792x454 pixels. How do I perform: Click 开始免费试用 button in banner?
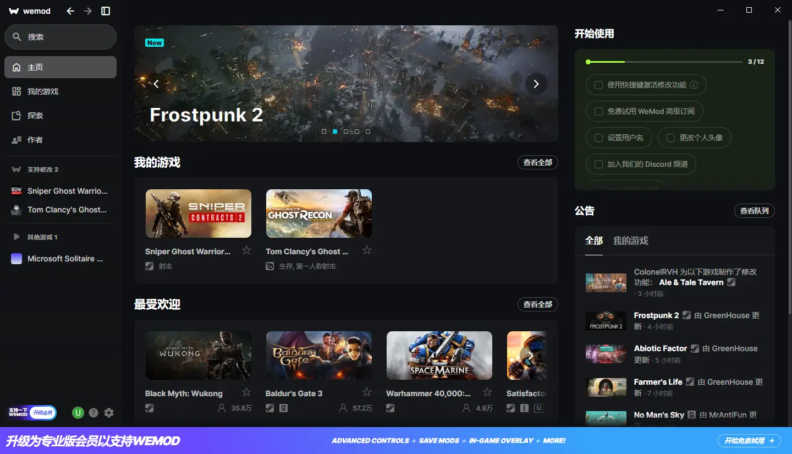[x=749, y=441]
